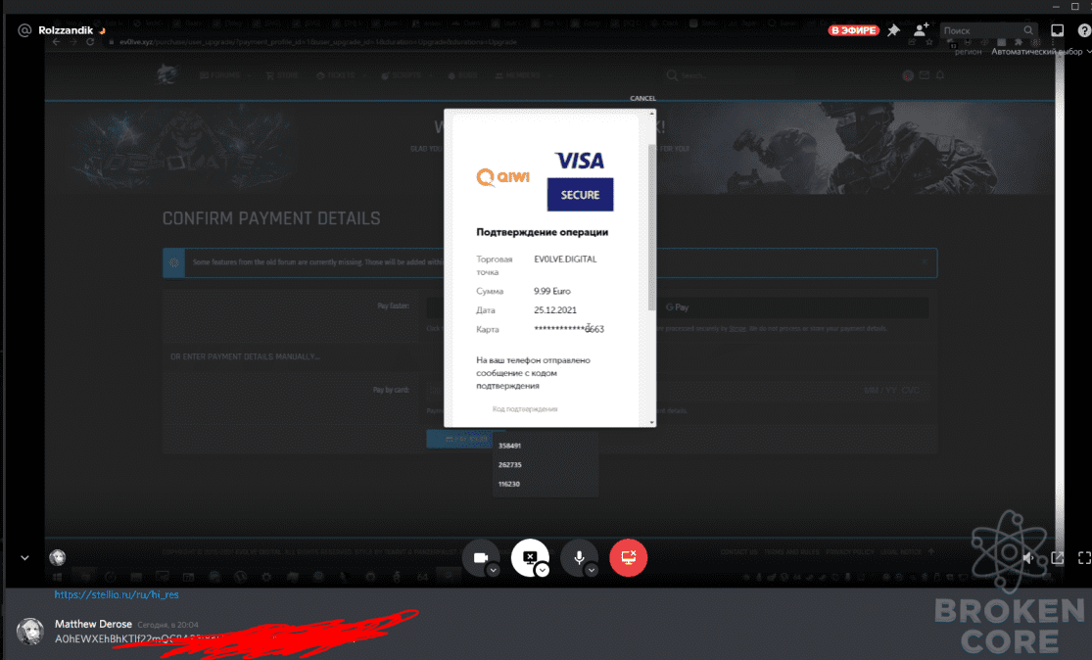The height and width of the screenshot is (660, 1092).
Task: End the call with the red button
Action: pos(628,557)
